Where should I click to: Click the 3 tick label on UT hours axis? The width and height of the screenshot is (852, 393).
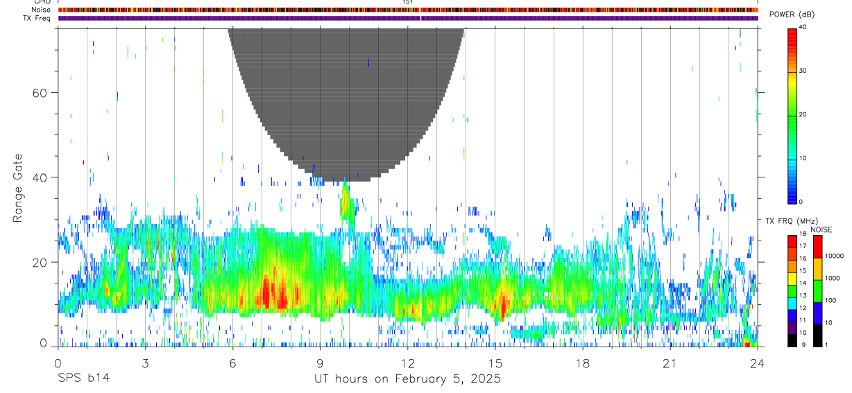[x=145, y=363]
